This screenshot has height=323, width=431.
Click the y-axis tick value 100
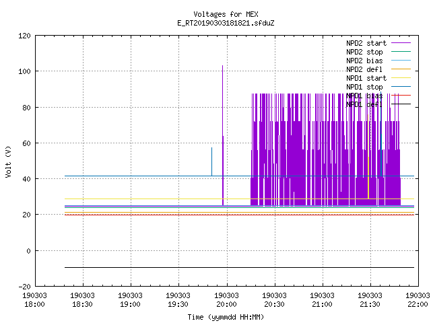pos(24,71)
